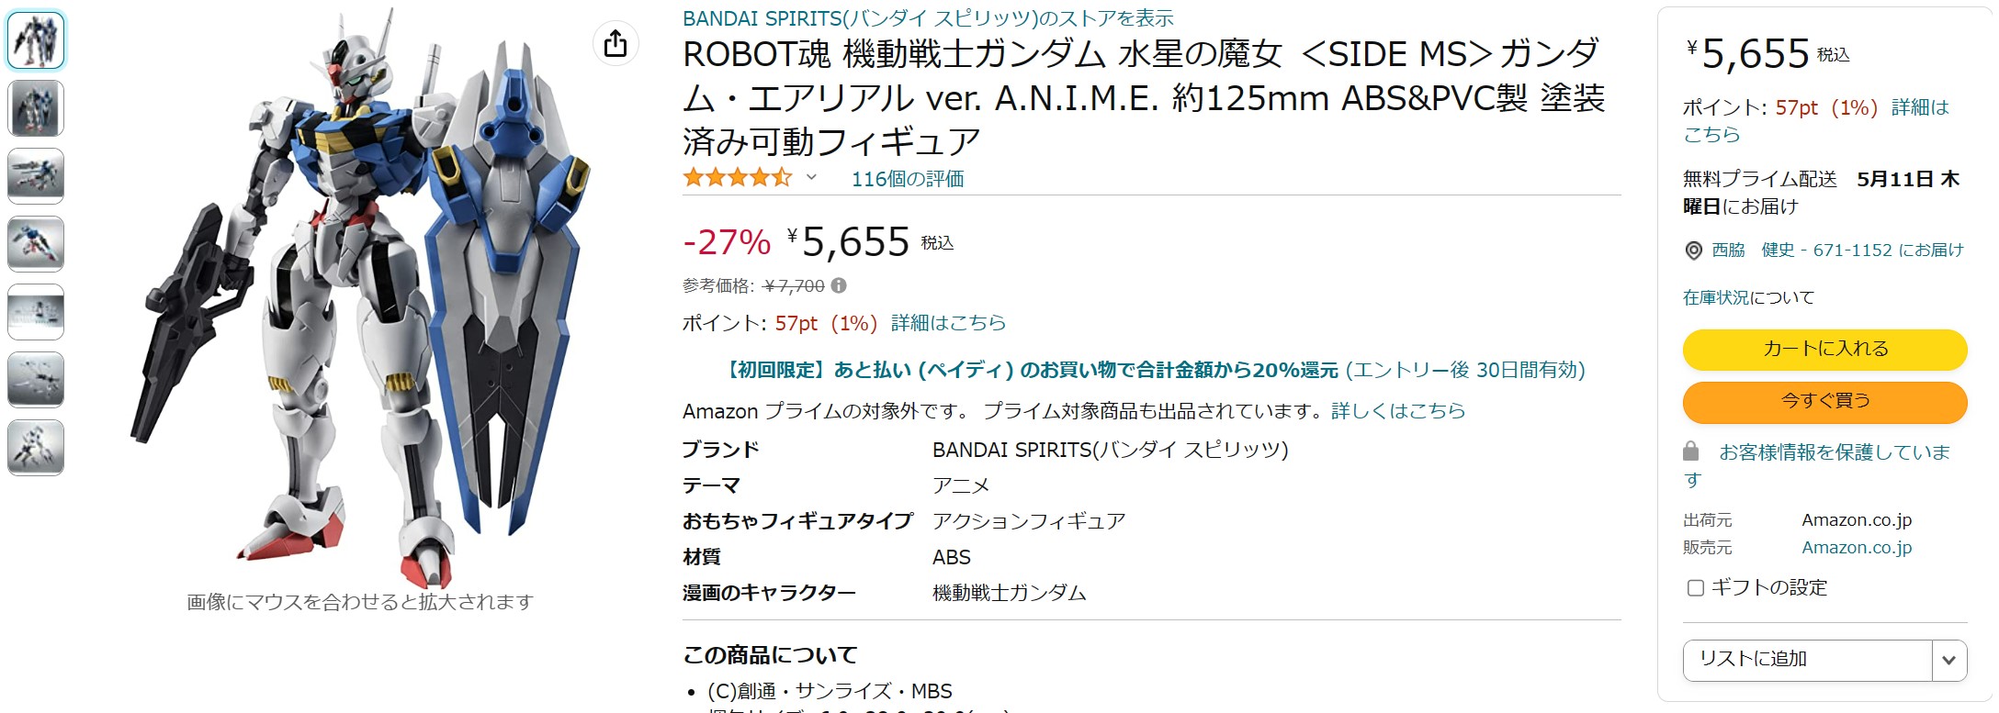Viewport: 1999px width, 713px height.
Task: Click the info icon beside reference price
Action: click(839, 286)
